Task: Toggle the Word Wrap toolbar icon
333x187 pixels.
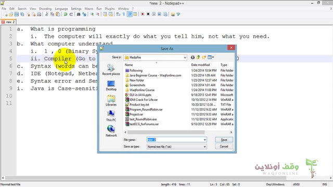Action: pos(118,15)
